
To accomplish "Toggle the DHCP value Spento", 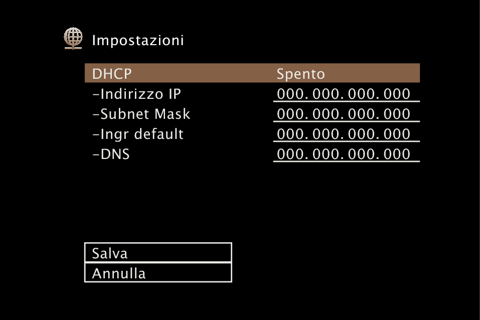I will (x=300, y=74).
